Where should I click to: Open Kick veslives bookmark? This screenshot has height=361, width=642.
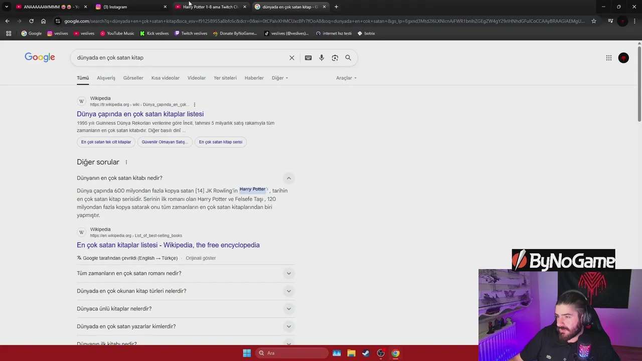(x=154, y=34)
